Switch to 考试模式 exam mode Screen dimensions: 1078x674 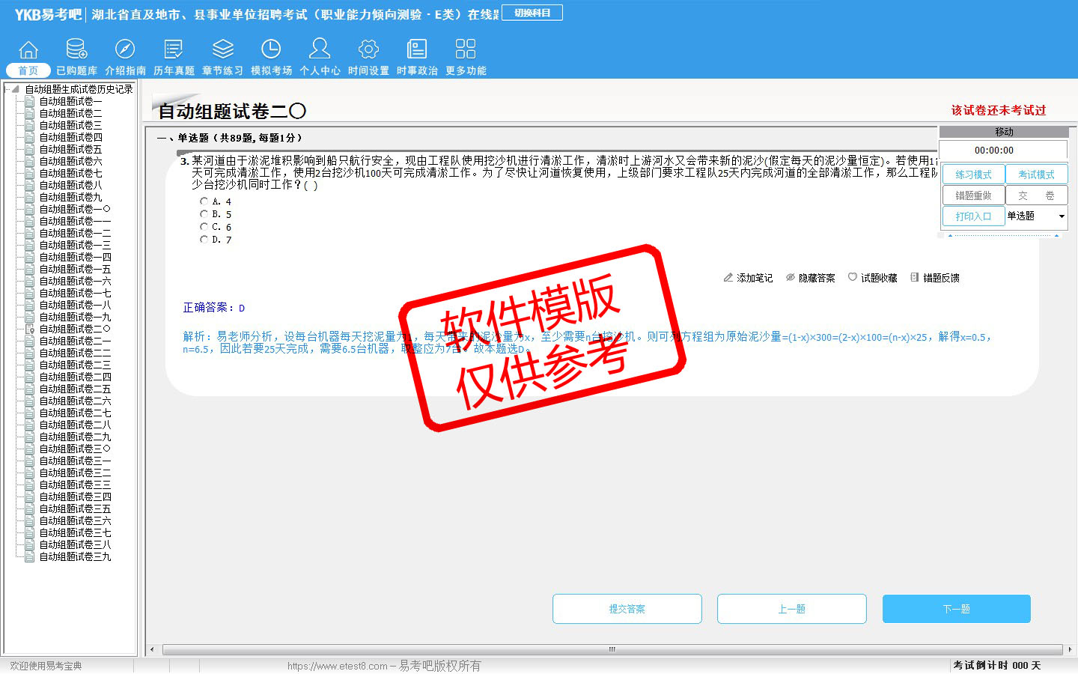click(1036, 174)
